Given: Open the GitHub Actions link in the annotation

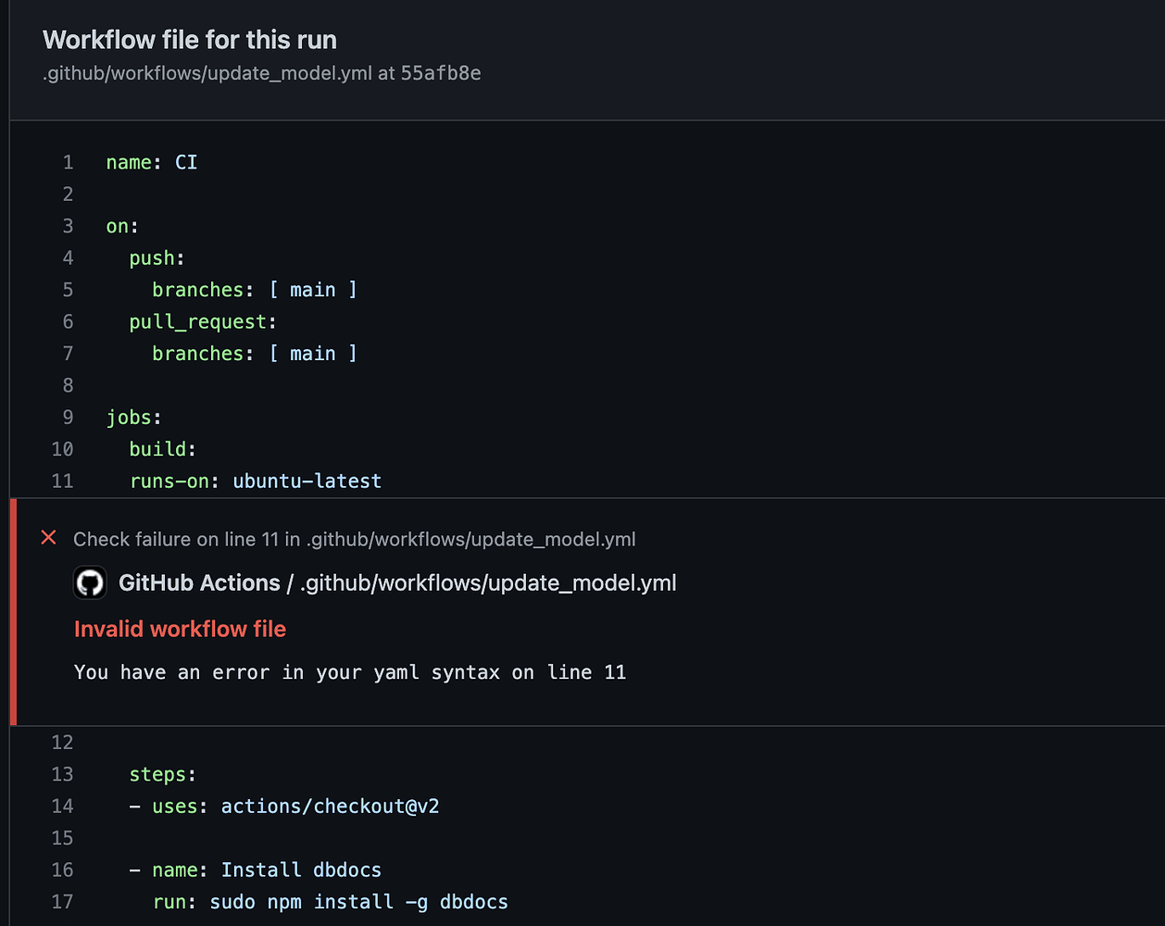Looking at the screenshot, I should point(200,582).
